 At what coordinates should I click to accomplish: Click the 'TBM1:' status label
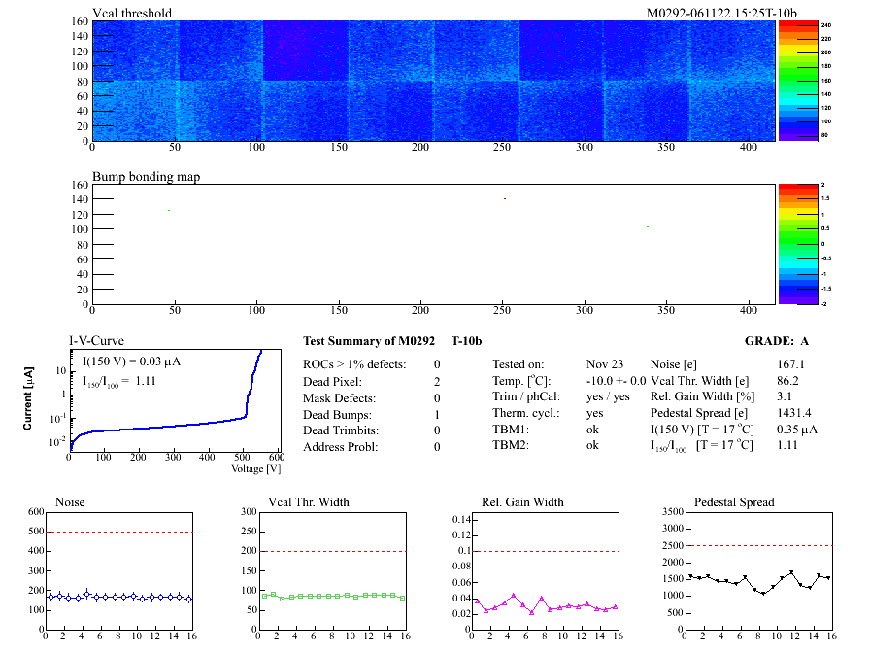[x=510, y=429]
